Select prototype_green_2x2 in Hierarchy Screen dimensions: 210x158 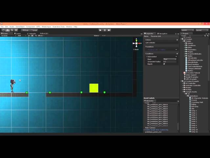(153, 132)
